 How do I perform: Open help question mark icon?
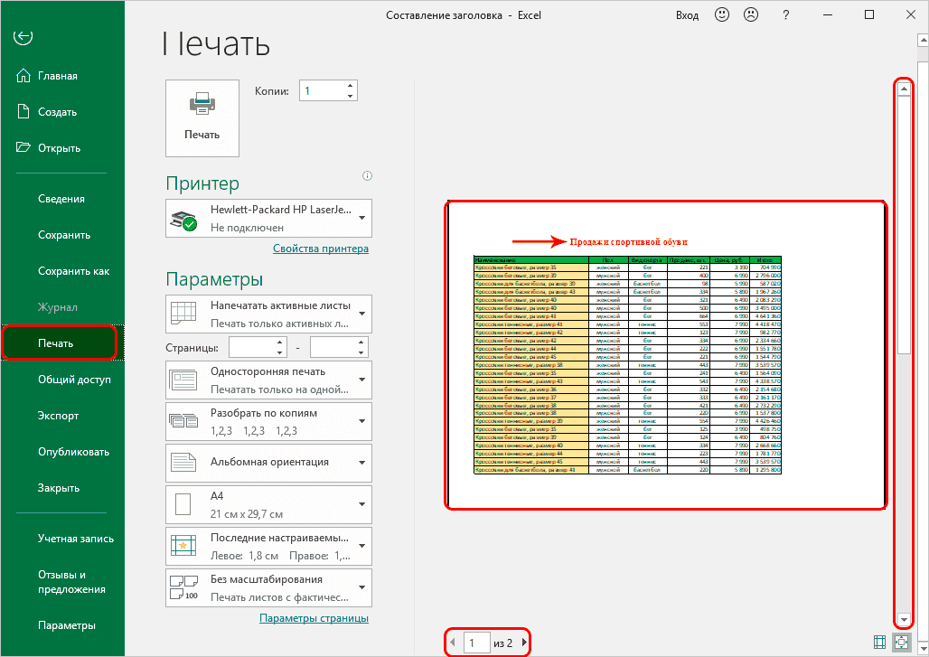[786, 15]
